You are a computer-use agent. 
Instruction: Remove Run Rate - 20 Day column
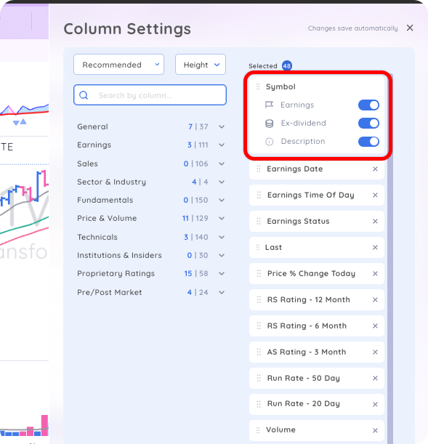[x=375, y=404]
